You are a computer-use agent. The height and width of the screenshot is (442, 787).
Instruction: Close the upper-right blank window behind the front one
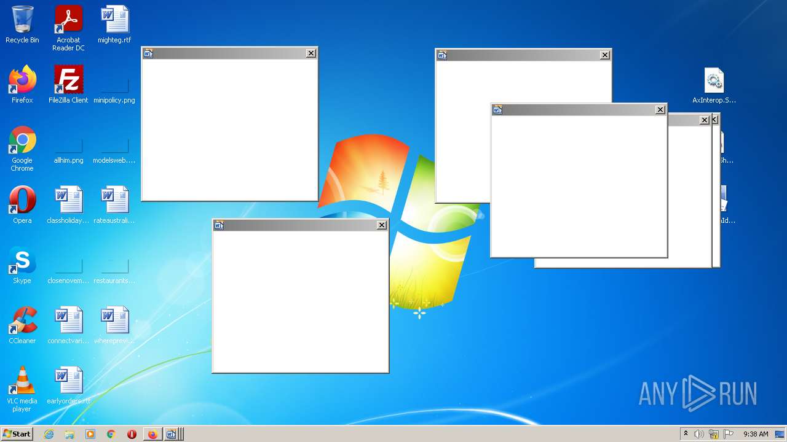click(605, 55)
